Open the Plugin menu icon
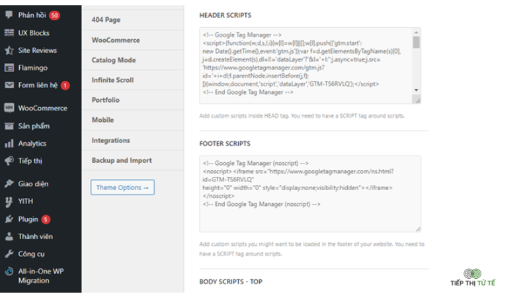Viewport: 529px width, 298px height. (9, 219)
